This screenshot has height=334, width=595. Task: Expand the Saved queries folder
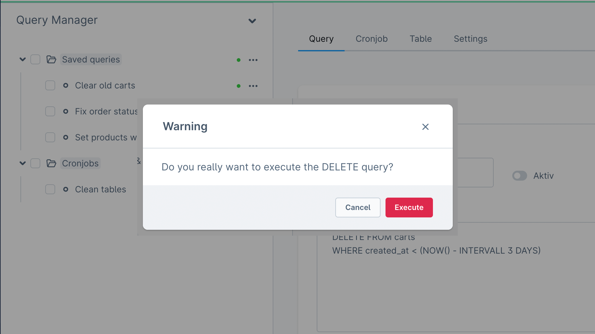click(23, 60)
